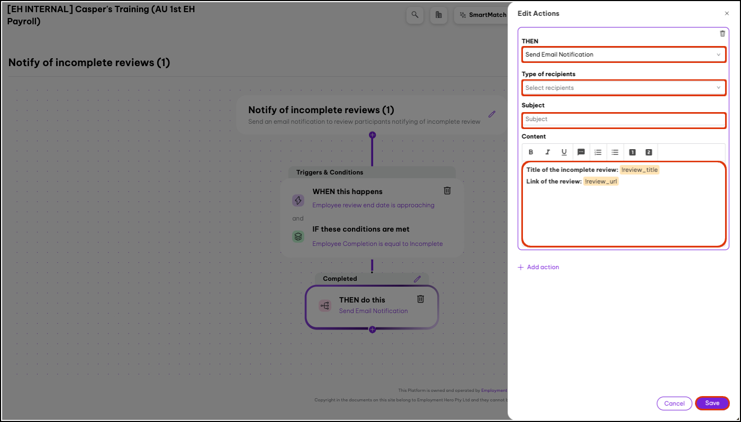This screenshot has height=422, width=741.
Task: Edit the workflow title with pencil icon
Action: [x=492, y=114]
